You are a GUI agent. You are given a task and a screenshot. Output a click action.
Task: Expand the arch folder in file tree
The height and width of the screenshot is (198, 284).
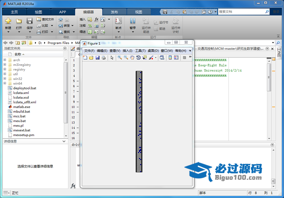point(5,60)
